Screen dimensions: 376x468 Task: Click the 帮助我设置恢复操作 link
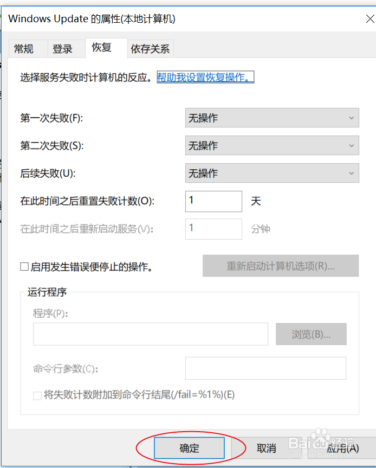click(205, 78)
